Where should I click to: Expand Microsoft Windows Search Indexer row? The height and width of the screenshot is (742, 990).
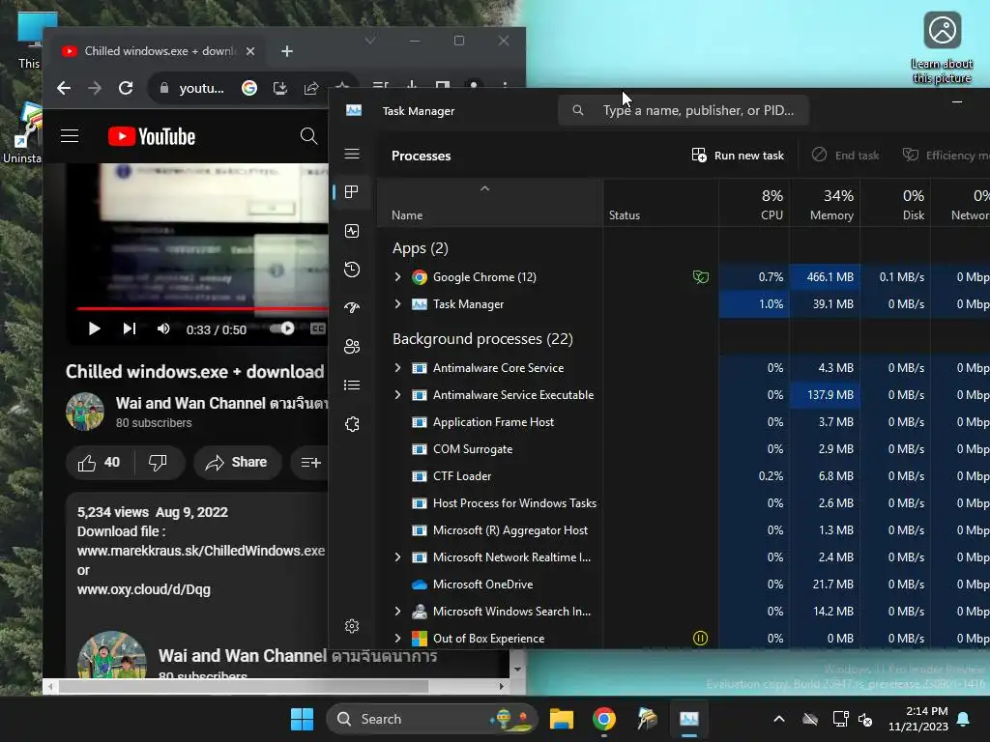point(397,611)
